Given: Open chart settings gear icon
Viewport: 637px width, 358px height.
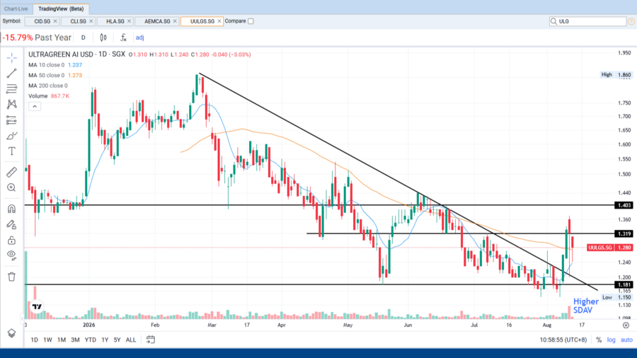Looking at the screenshot, I should click(626, 325).
